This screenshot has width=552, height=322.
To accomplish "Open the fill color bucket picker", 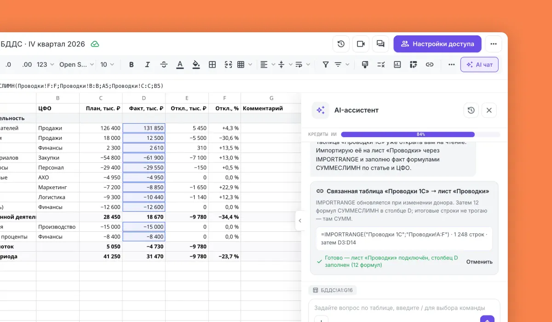I will pos(196,65).
